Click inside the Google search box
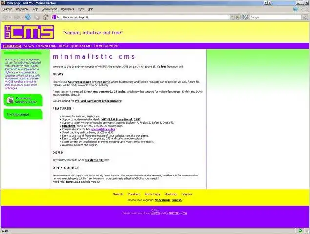310x234 pixels. (276, 17)
